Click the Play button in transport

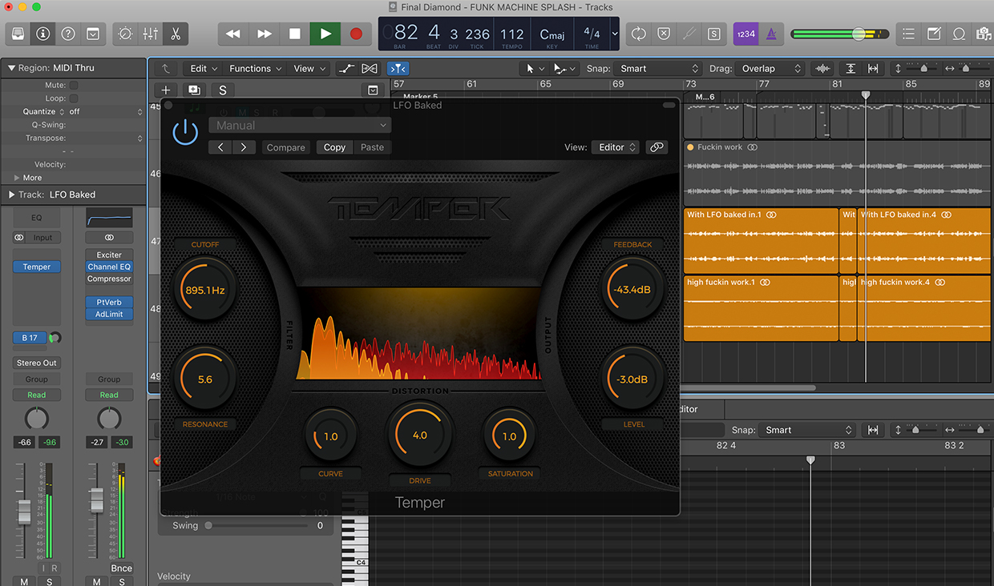click(x=325, y=34)
